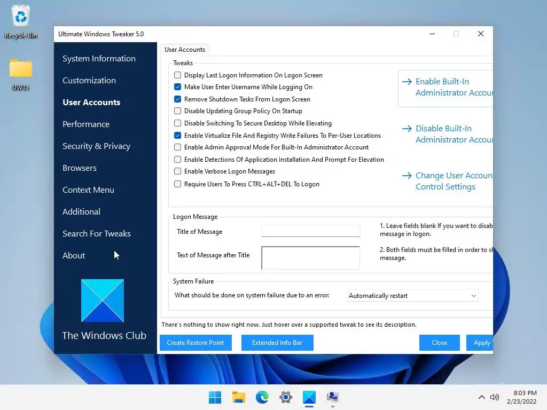Show hidden system tray icons
This screenshot has height=410, width=547.
pyautogui.click(x=481, y=397)
